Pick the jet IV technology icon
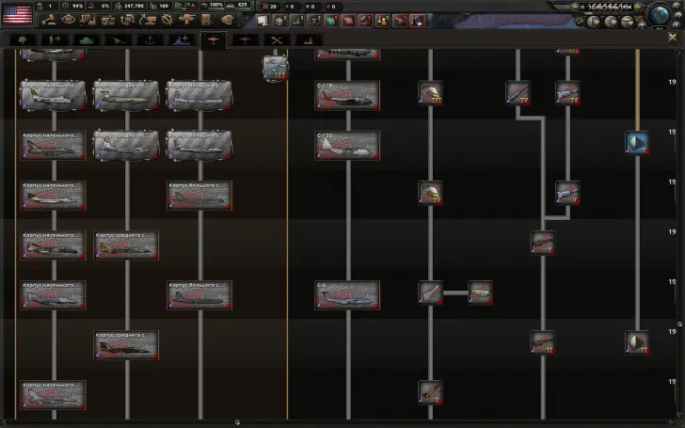 (567, 93)
